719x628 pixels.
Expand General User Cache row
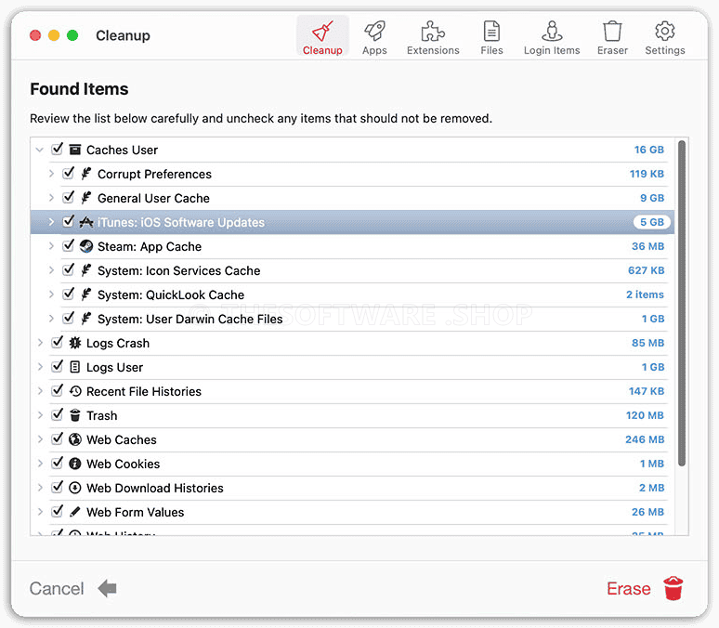pyautogui.click(x=51, y=198)
